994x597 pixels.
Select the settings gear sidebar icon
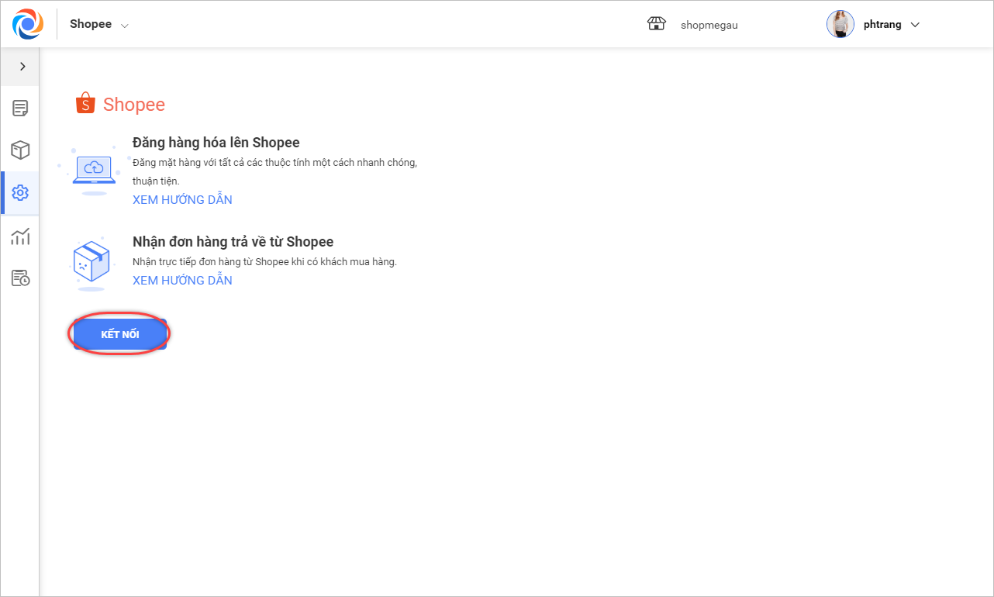[20, 192]
